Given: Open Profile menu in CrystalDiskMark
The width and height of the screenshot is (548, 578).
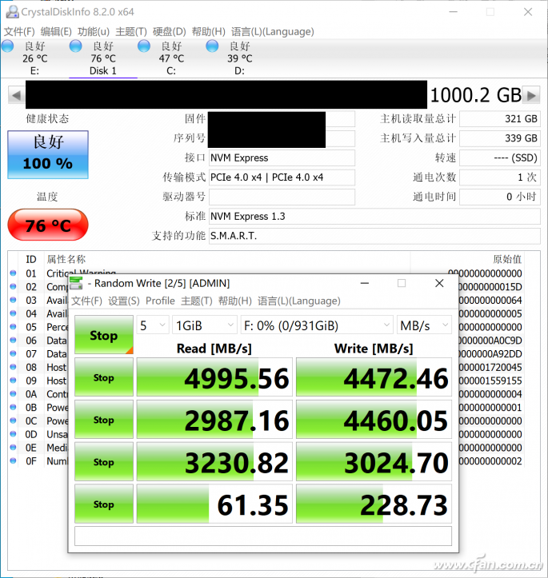Looking at the screenshot, I should (160, 301).
